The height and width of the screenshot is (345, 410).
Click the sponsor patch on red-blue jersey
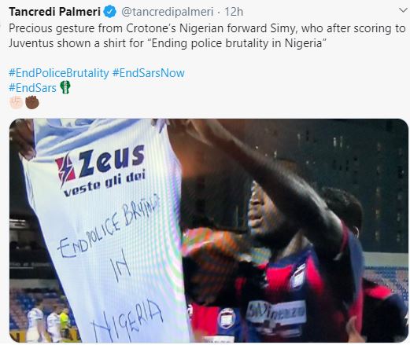coord(276,314)
